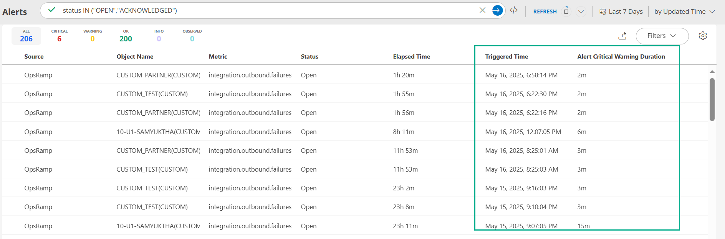
Task: Open the Last 7 Days time range selector
Action: click(x=621, y=11)
